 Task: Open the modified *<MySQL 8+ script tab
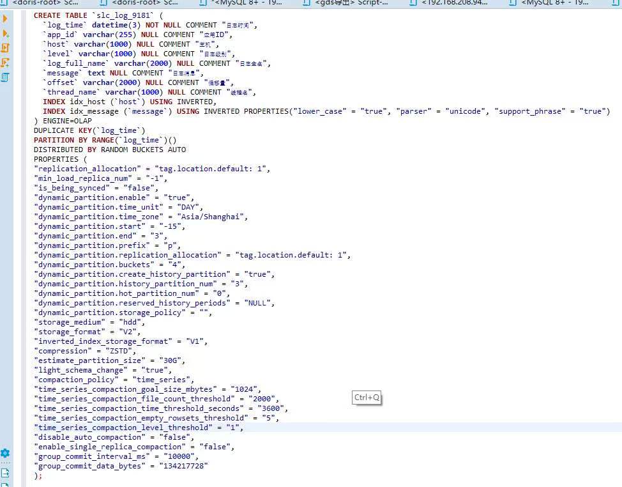tap(252, 3)
